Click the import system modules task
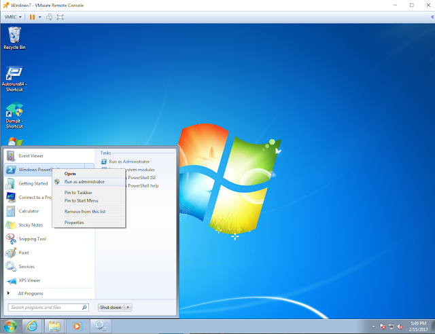This screenshot has height=334, width=435. pos(141,170)
